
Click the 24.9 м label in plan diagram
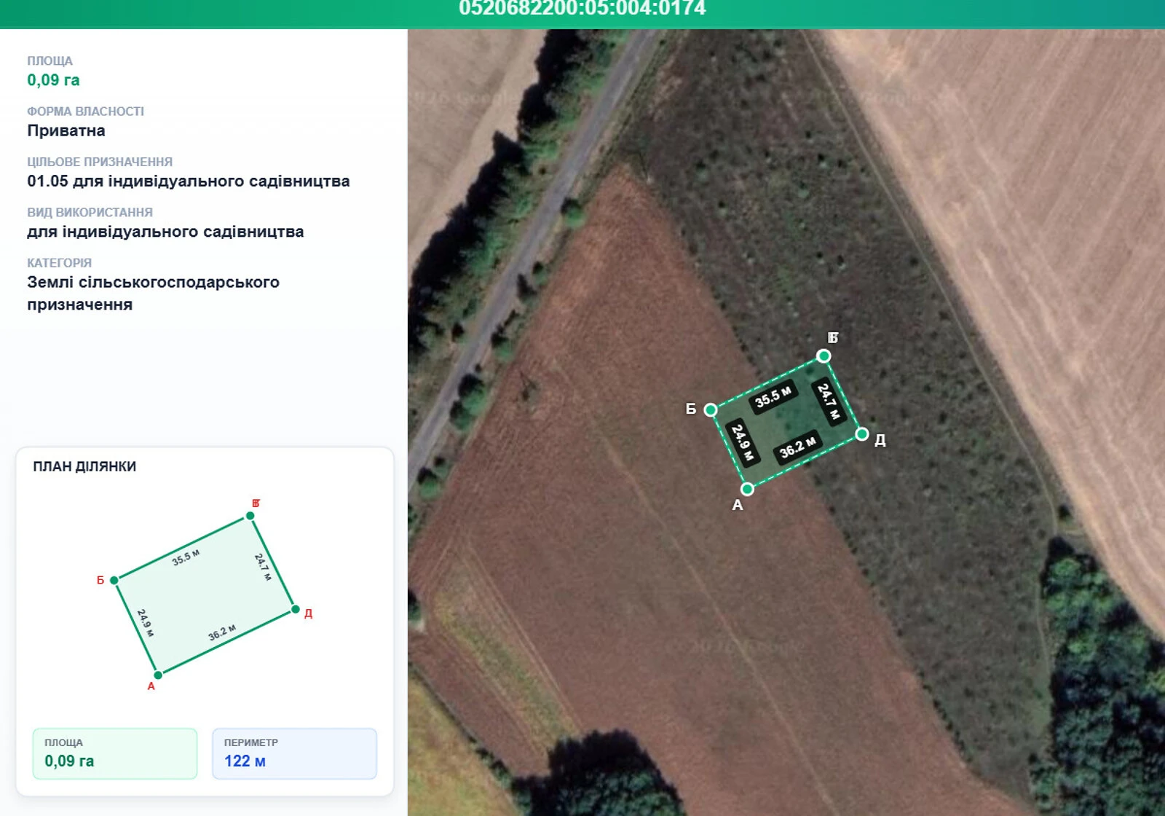click(x=146, y=623)
